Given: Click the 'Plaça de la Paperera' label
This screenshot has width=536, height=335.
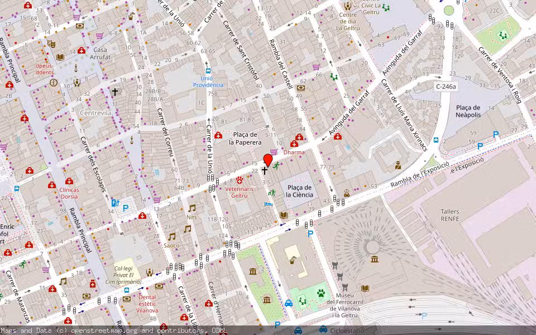Looking at the screenshot, I should coord(245,138).
